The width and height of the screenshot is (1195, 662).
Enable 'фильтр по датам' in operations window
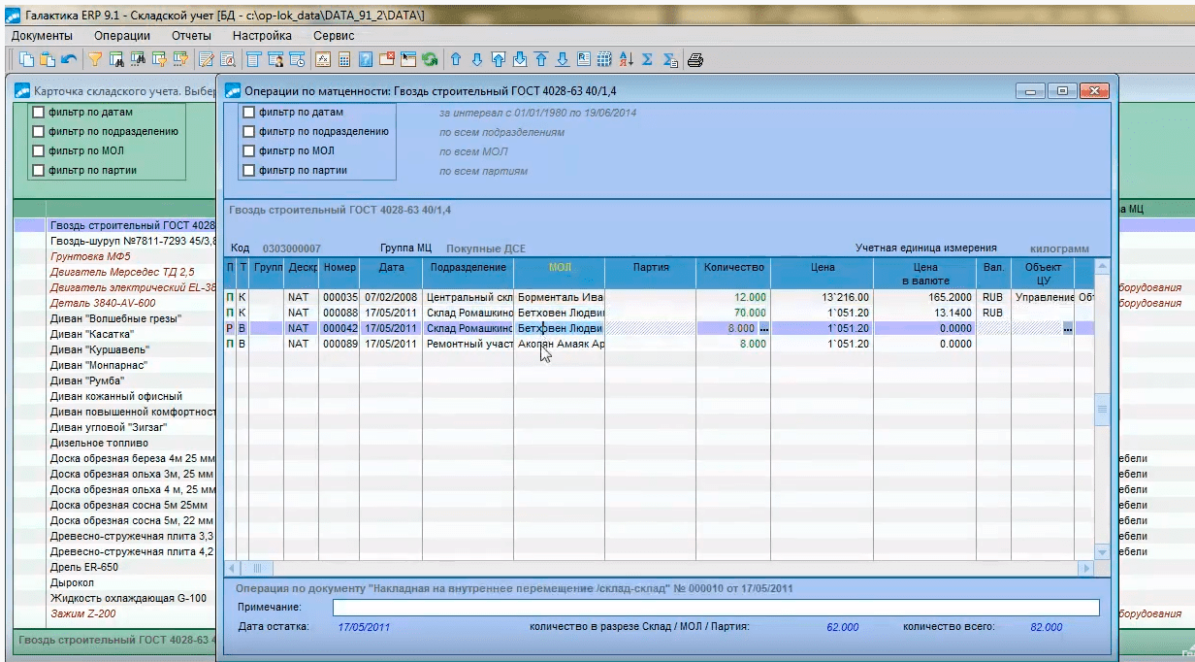point(249,113)
